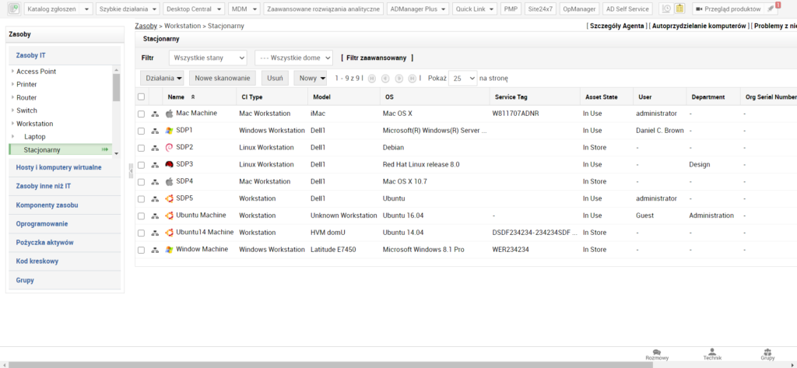Click the Apple icon beside Mac Machine
This screenshot has height=368, width=797.
(169, 114)
